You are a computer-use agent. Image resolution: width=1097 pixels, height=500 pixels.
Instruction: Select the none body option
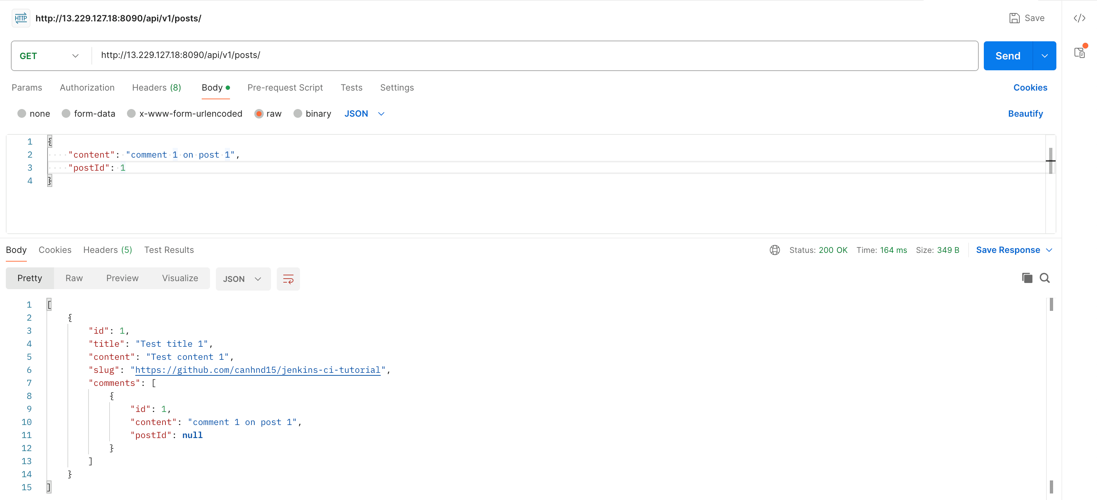22,113
